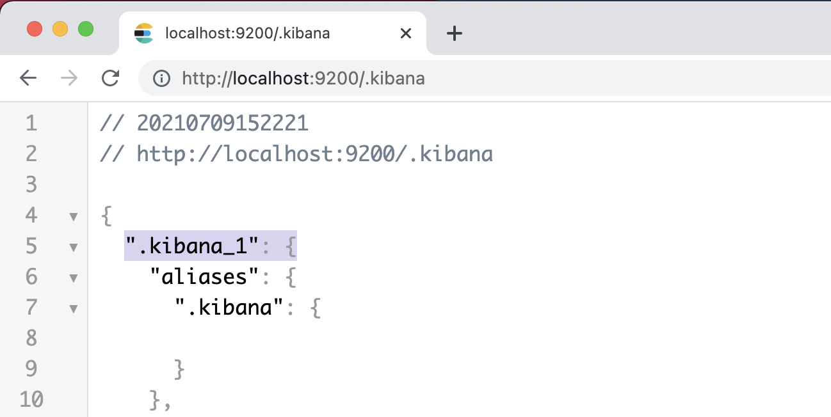
Task: Click the site information icon
Action: point(162,78)
